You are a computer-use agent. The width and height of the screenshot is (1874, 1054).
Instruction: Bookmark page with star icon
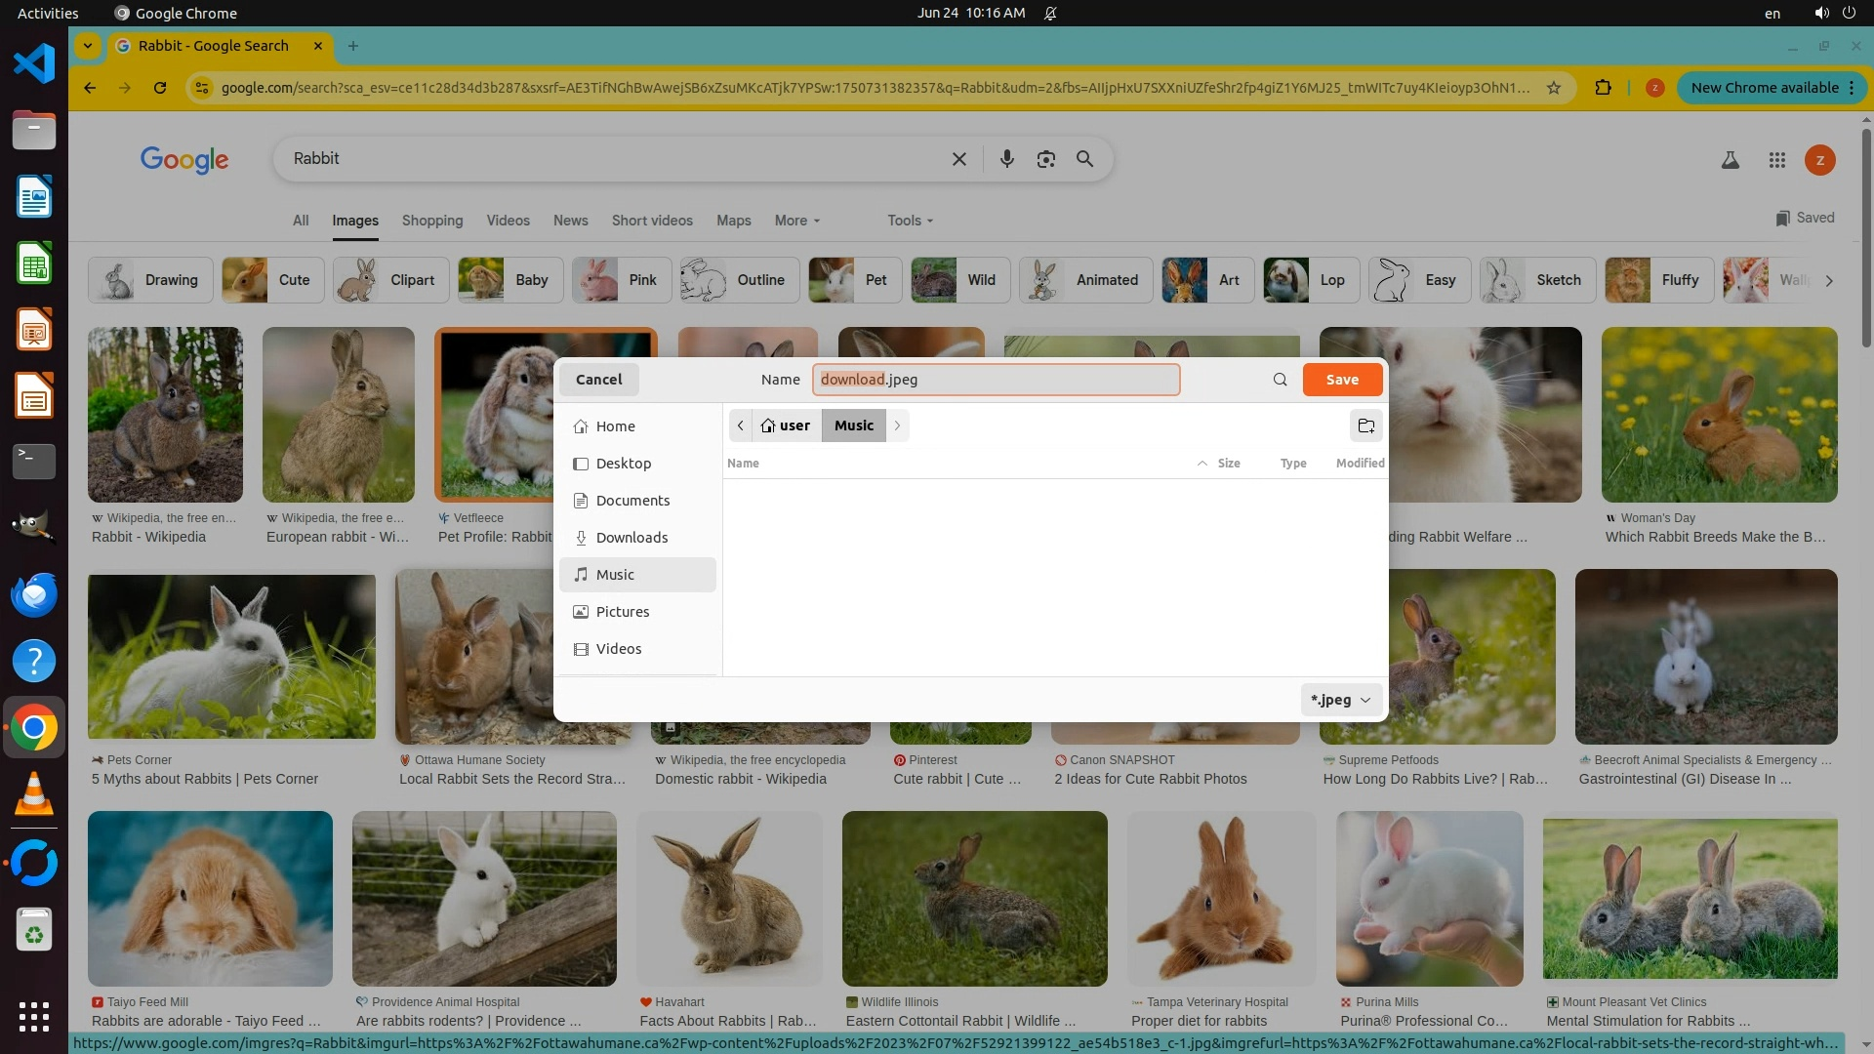pos(1553,88)
